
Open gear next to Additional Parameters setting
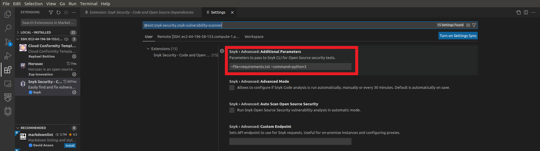pyautogui.click(x=222, y=51)
